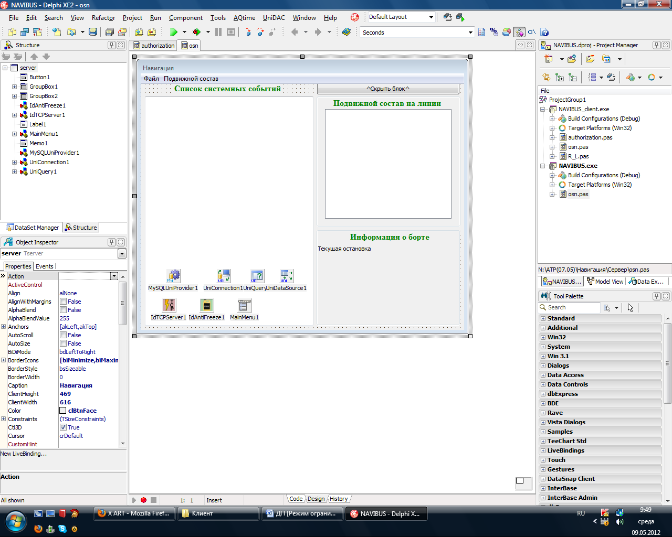Viewport: 672px width, 537px height.
Task: Expand UniQuery1 node in Structure tree
Action: point(15,171)
